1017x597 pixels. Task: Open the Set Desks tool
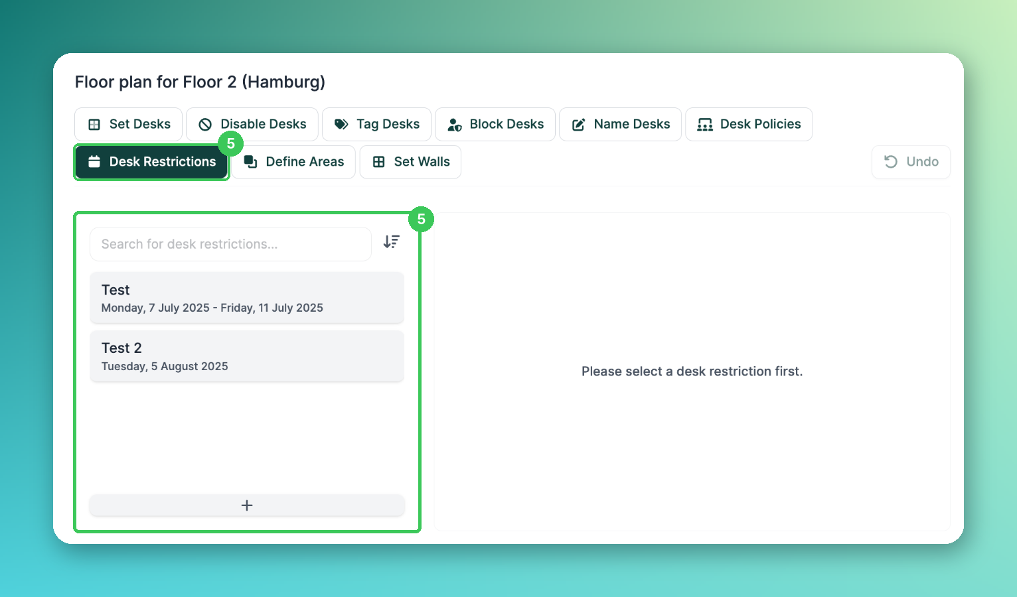tap(128, 124)
